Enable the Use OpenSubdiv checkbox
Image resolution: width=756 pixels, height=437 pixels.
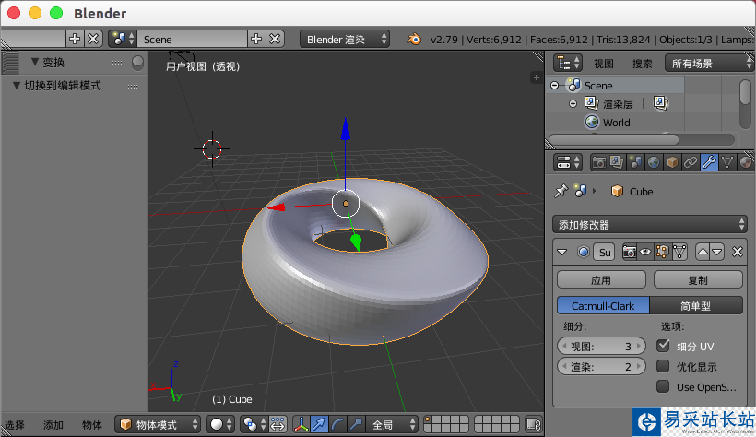[x=664, y=387]
